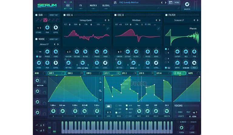This screenshot has height=135, width=233.
Task: Click the pitch bend wheel slider
Action: 49,128
